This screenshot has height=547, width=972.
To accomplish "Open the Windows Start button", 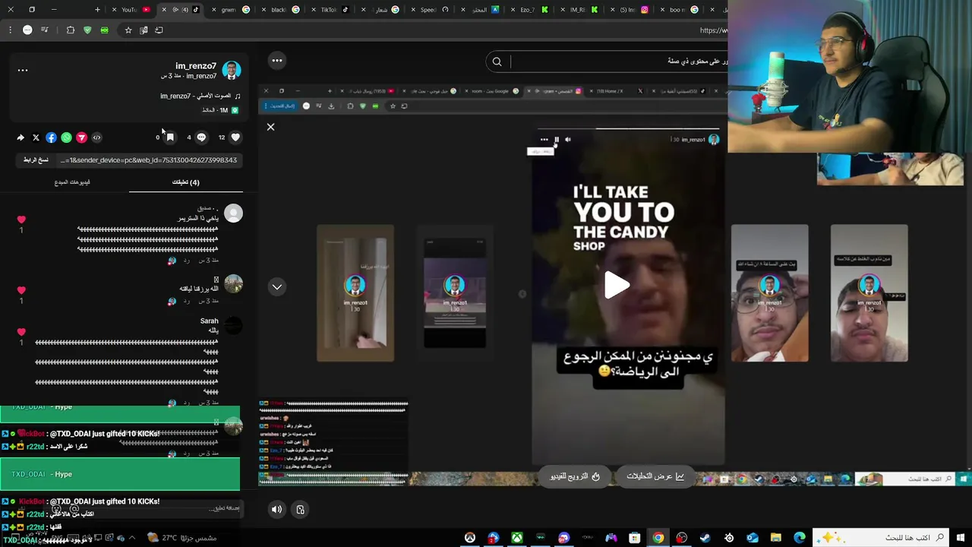I will 961,538.
